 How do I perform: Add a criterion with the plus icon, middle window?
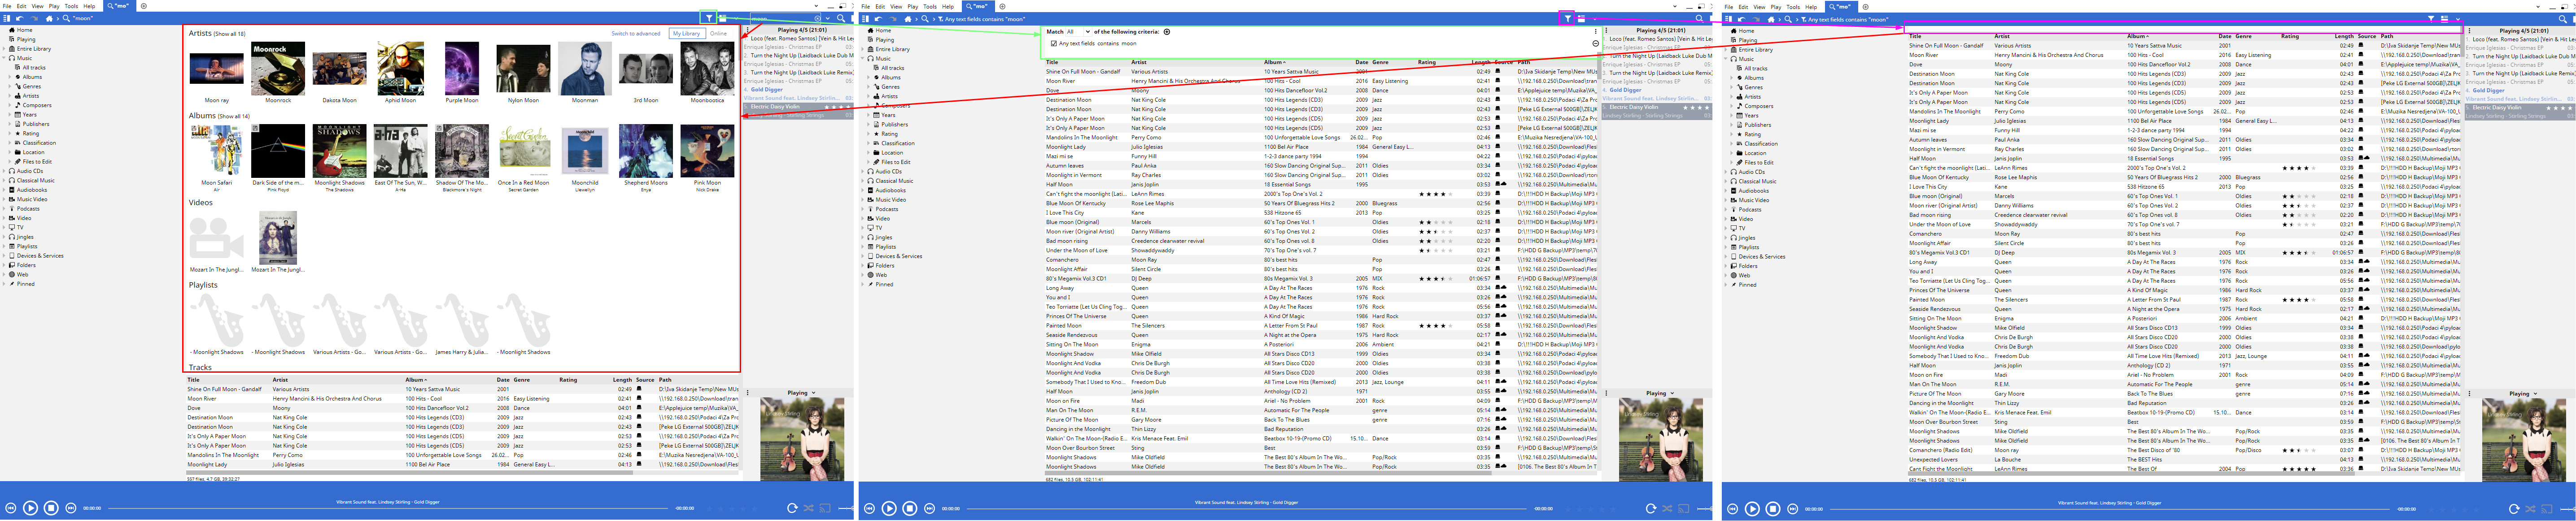click(x=1166, y=32)
